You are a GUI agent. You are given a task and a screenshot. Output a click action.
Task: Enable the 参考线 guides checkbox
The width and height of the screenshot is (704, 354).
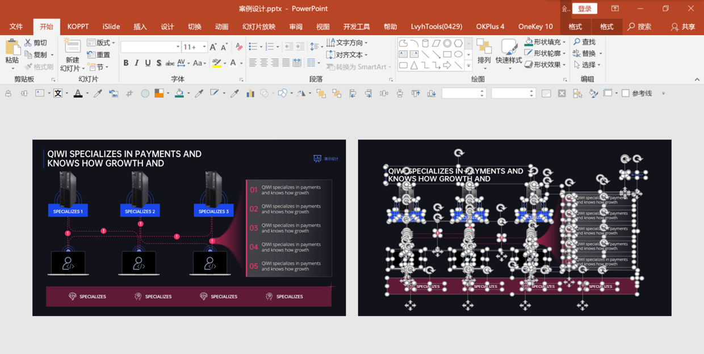(x=626, y=94)
